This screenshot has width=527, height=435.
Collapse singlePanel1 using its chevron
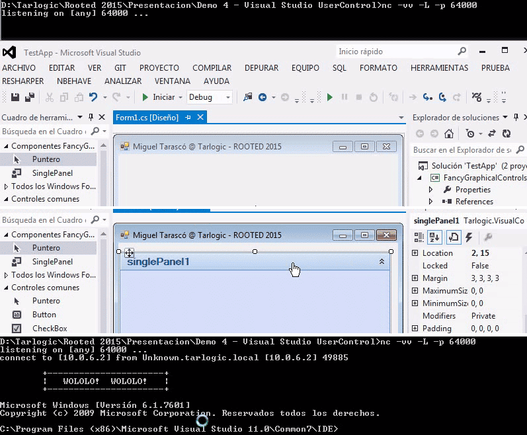click(382, 261)
